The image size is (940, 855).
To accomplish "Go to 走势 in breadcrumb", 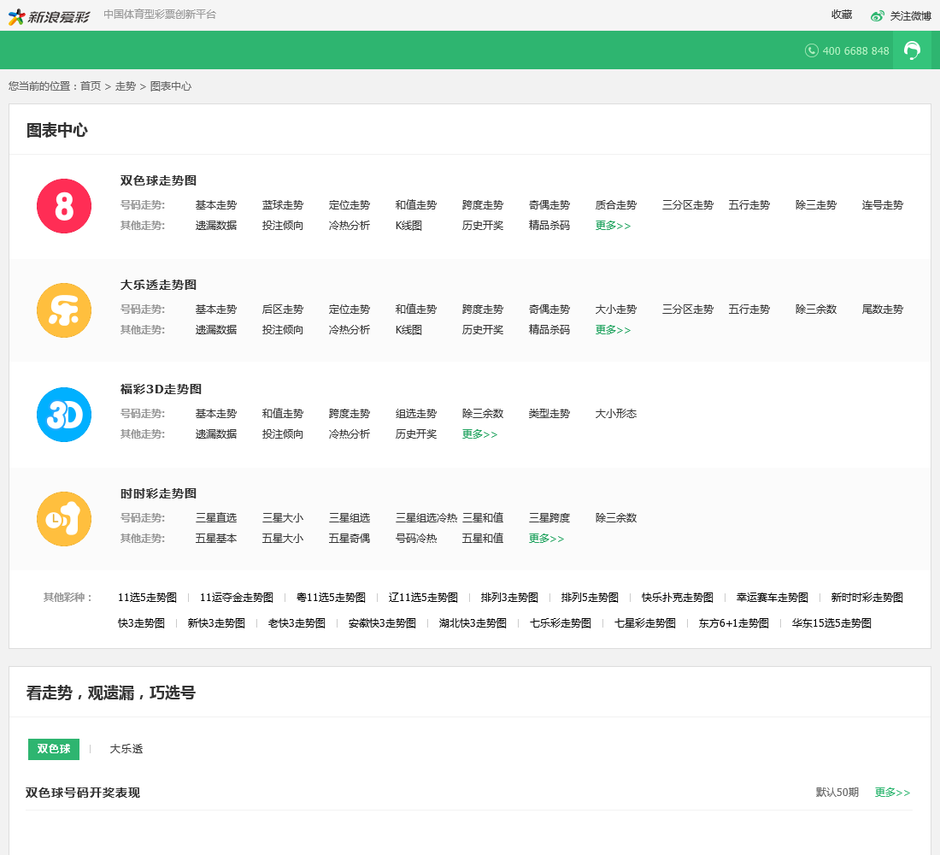I will (x=126, y=86).
